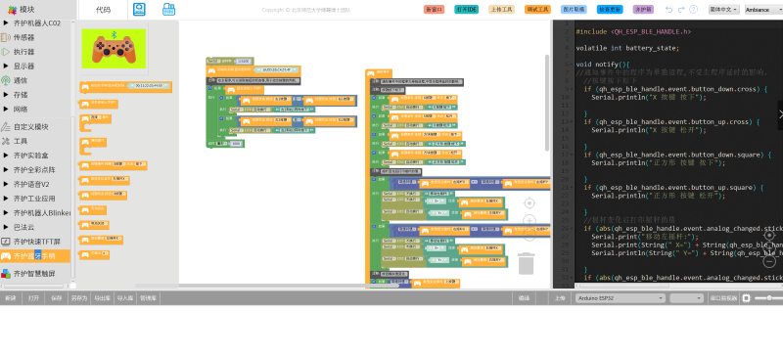
Task: Open the 繁体中文 language dropdown
Action: [x=723, y=10]
